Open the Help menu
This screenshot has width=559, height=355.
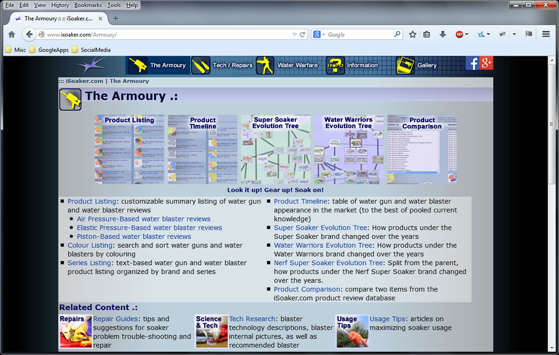point(132,5)
